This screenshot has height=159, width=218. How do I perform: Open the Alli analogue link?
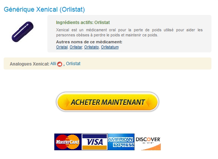(53, 64)
